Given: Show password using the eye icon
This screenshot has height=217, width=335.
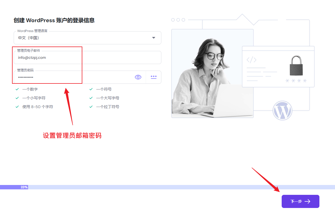Looking at the screenshot, I should click(138, 77).
